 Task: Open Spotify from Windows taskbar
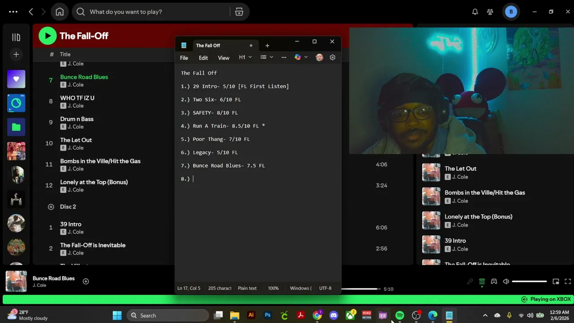tap(400, 315)
